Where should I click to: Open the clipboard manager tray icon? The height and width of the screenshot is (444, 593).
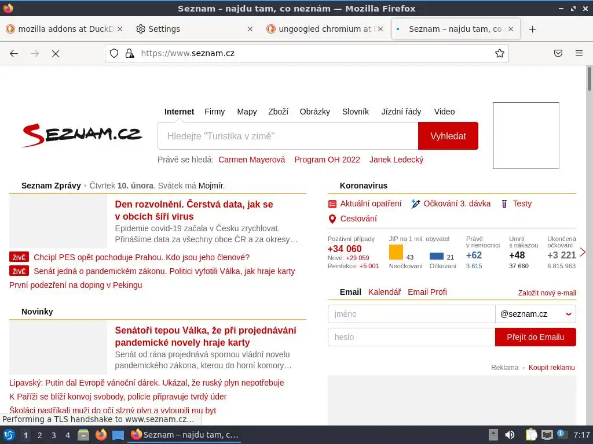click(x=532, y=435)
